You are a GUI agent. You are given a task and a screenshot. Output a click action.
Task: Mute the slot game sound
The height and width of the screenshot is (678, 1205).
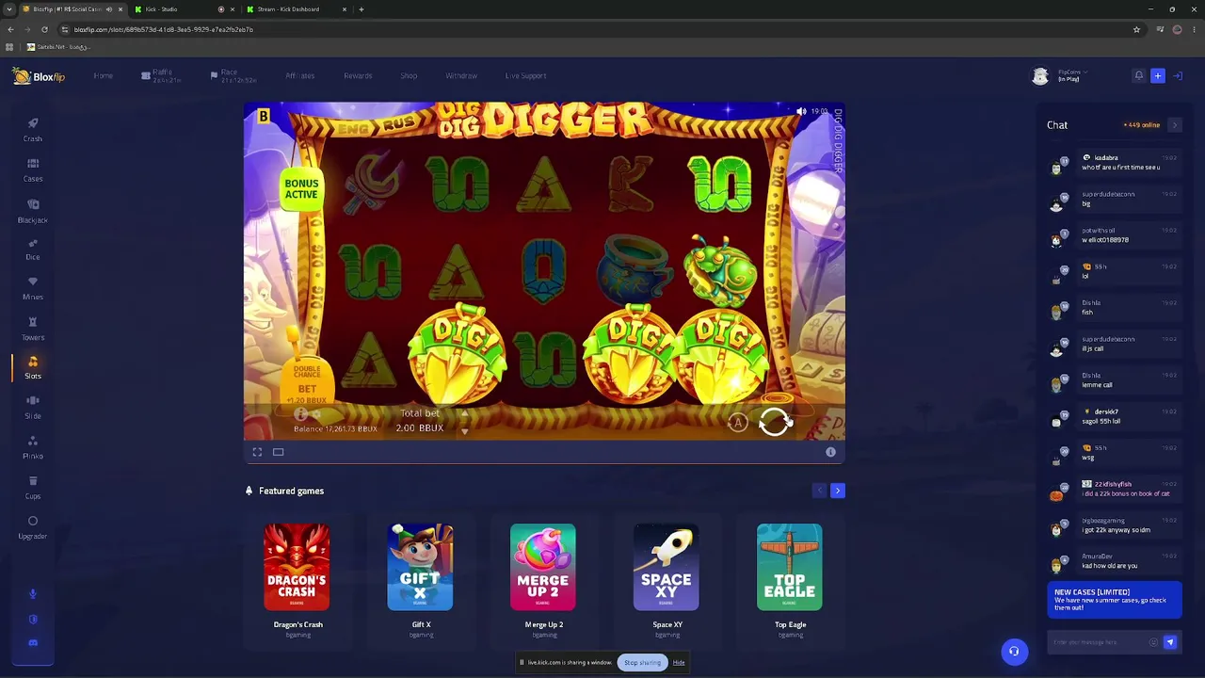coord(801,111)
